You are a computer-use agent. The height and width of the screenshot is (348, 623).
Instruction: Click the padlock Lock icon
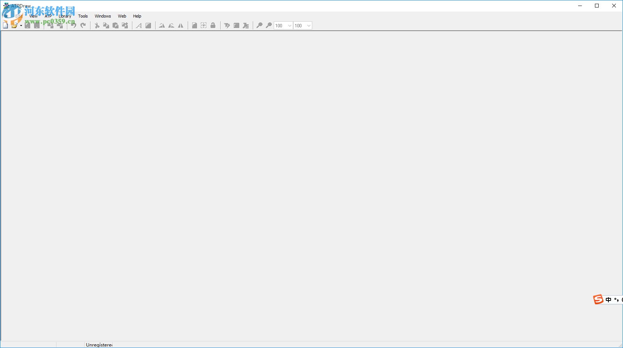pyautogui.click(x=213, y=25)
